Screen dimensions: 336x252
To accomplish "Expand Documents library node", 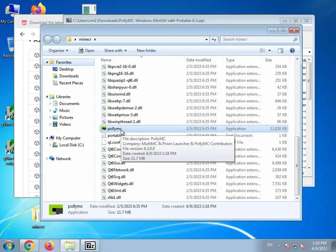I will point(50,104).
